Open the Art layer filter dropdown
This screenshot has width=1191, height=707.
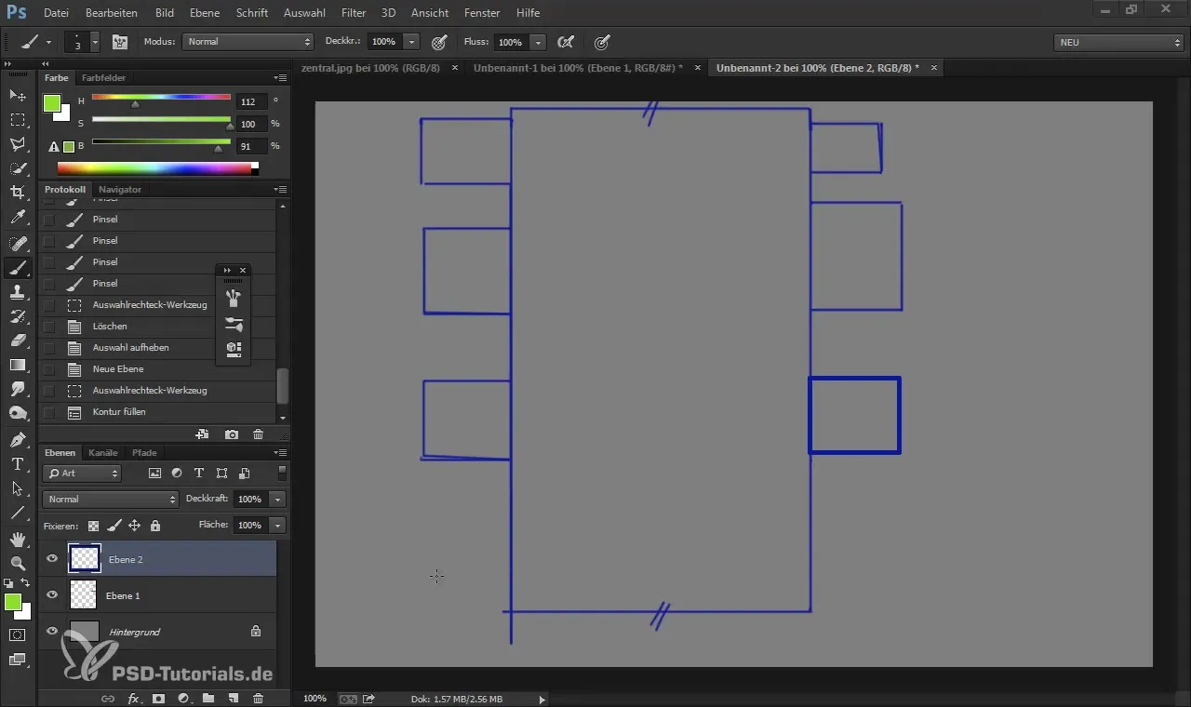[83, 474]
